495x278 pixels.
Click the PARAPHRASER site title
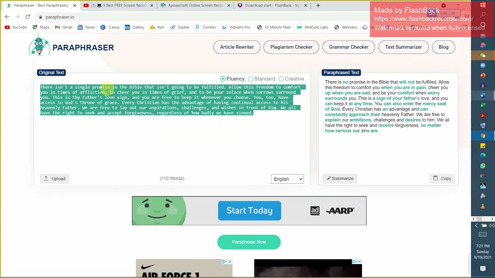click(x=83, y=47)
